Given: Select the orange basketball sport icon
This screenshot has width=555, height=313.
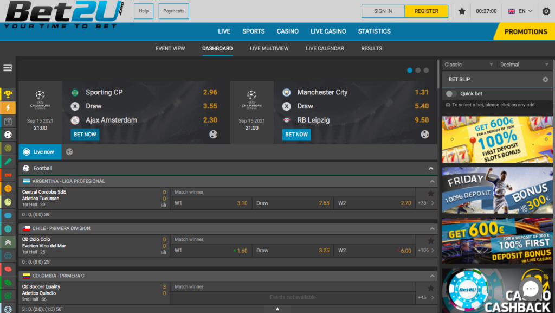Looking at the screenshot, I should [x=8, y=188].
